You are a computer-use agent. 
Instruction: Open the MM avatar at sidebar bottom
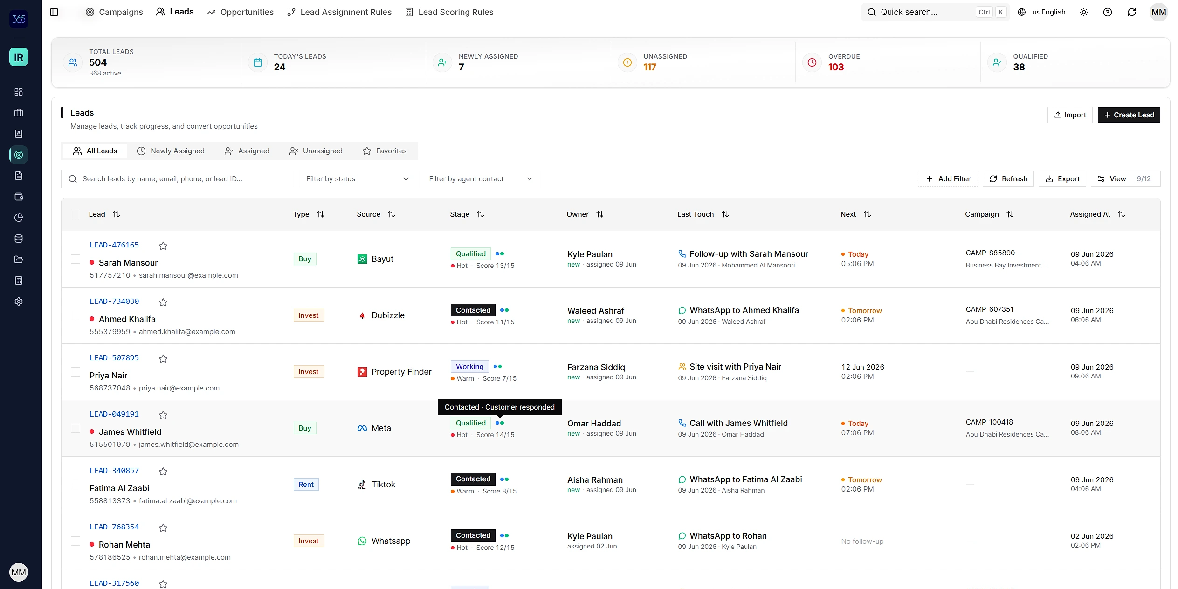pos(19,572)
